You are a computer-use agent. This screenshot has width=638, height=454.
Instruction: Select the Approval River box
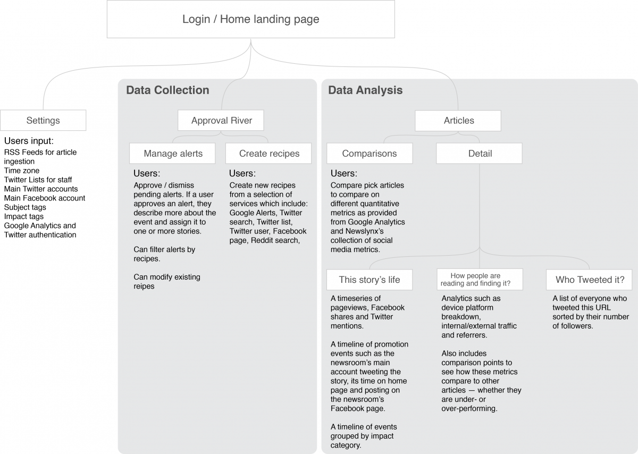click(x=221, y=121)
